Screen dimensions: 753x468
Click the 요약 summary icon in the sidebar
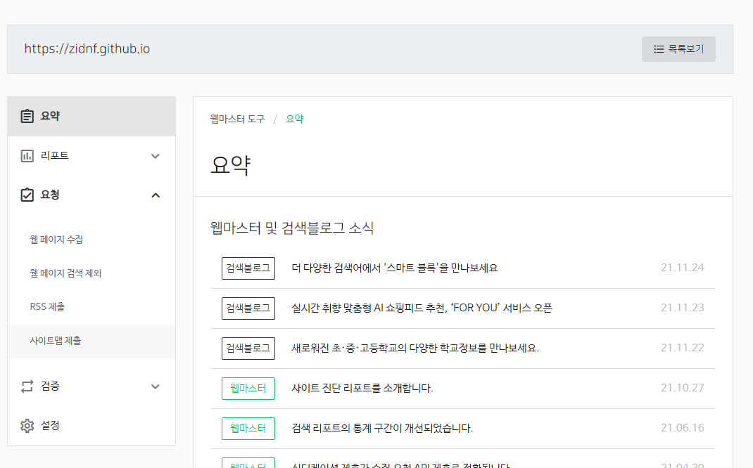click(x=27, y=116)
